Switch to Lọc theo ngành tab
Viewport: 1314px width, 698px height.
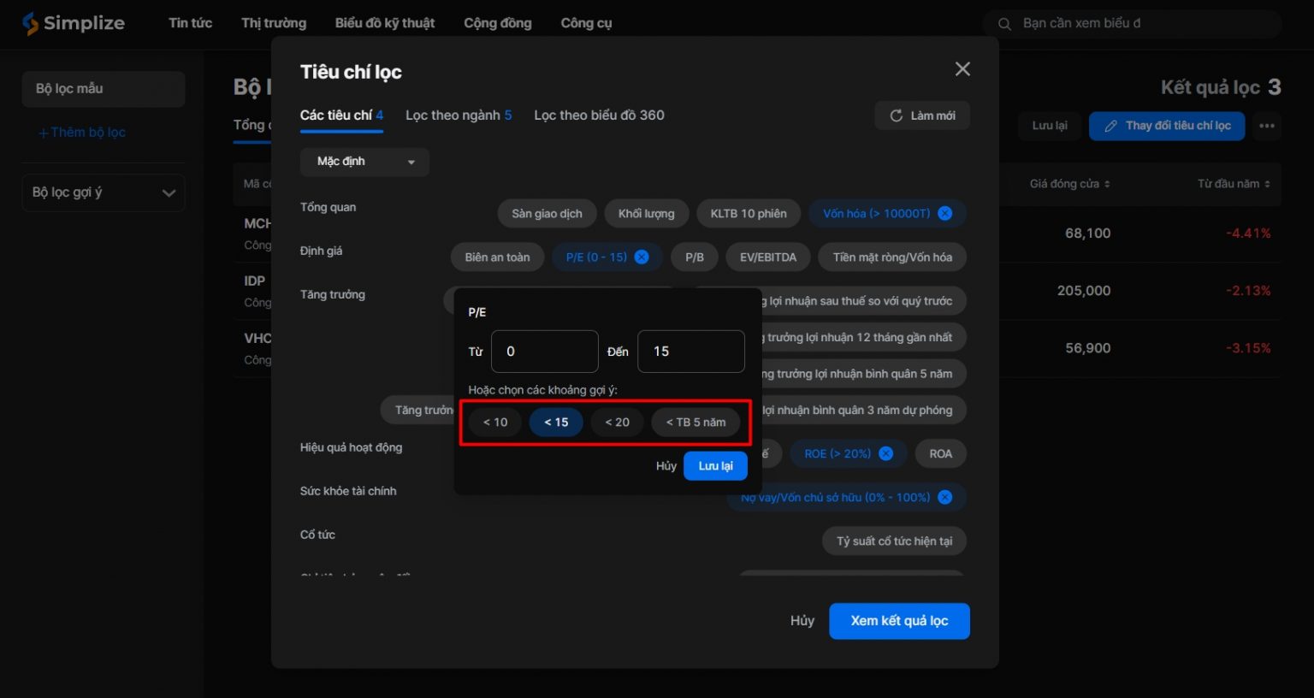point(458,115)
